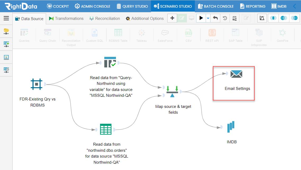The width and height of the screenshot is (301, 170).
Task: Select the IMDB node icon on canvas
Action: [x=231, y=127]
